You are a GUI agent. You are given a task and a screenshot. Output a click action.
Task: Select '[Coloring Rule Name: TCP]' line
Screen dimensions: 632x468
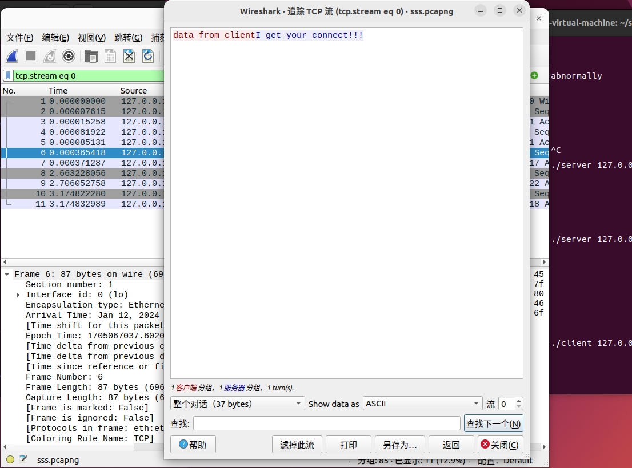click(x=90, y=438)
